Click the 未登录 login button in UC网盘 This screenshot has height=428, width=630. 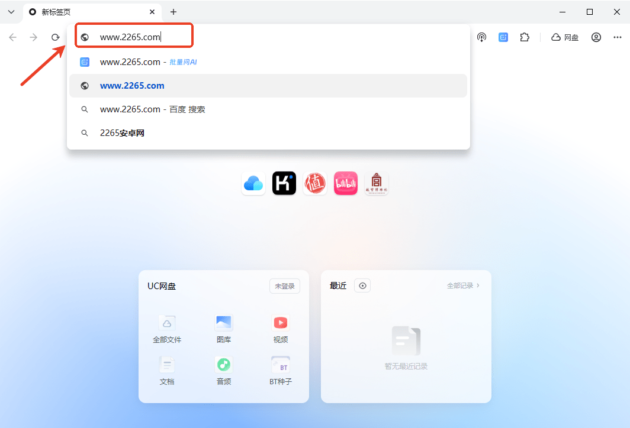(x=284, y=286)
